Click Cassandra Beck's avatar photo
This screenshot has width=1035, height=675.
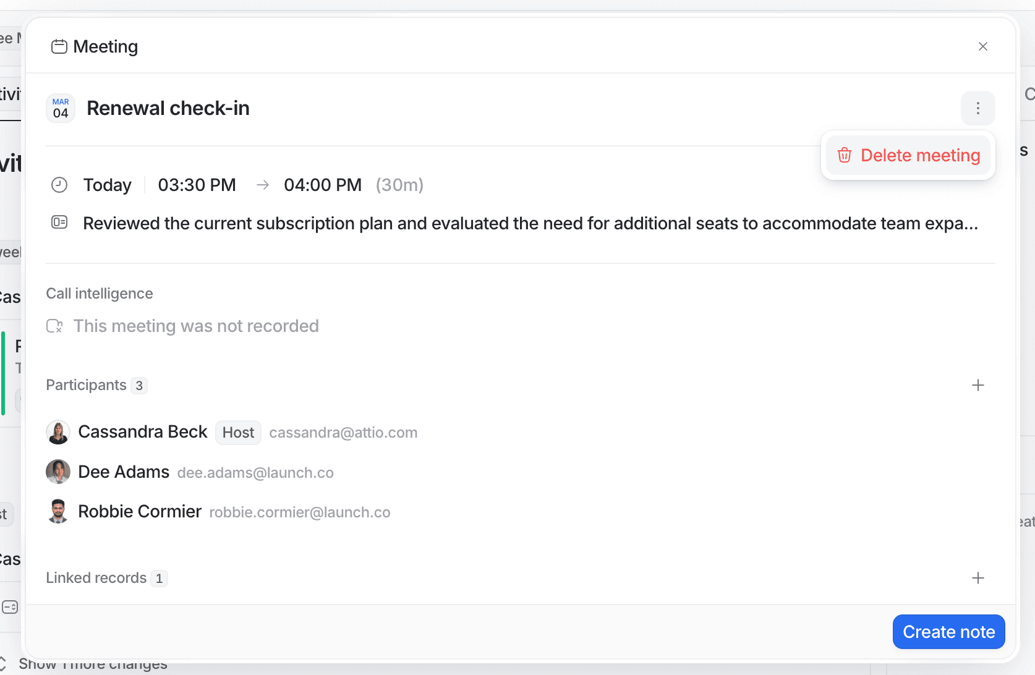tap(57, 432)
